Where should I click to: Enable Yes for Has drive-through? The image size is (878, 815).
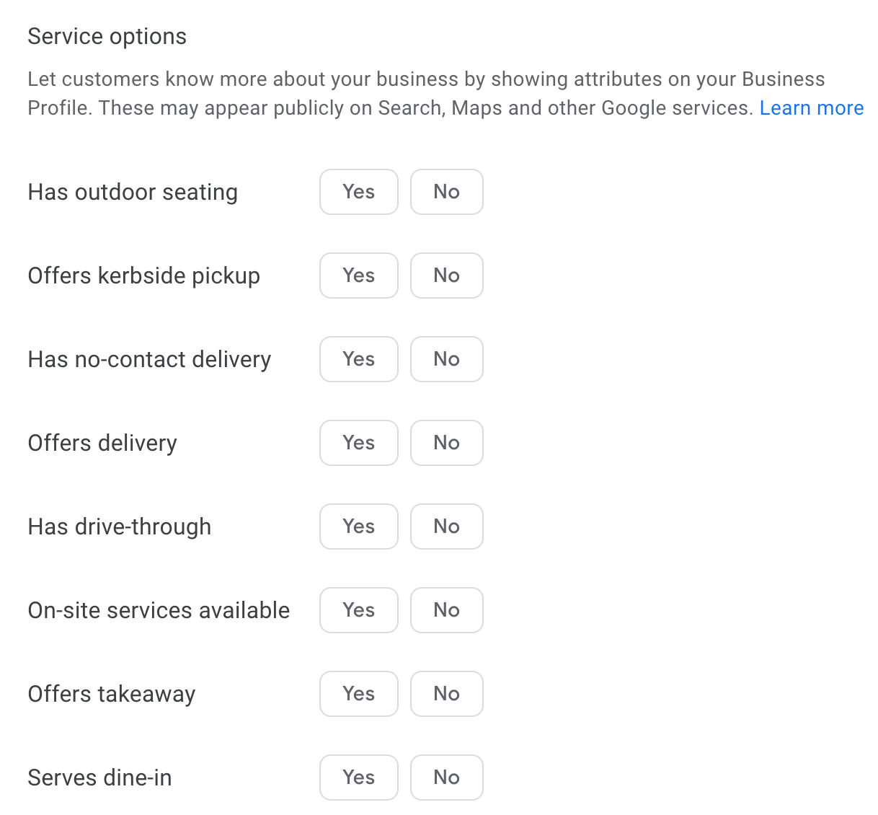point(358,527)
